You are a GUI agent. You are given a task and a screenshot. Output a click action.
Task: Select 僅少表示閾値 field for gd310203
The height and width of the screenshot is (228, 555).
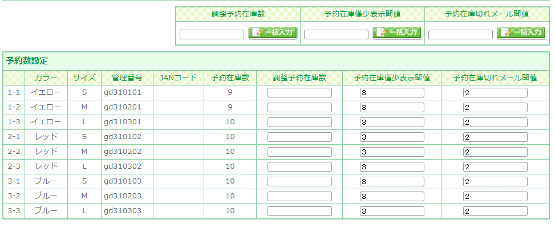[x=392, y=197]
